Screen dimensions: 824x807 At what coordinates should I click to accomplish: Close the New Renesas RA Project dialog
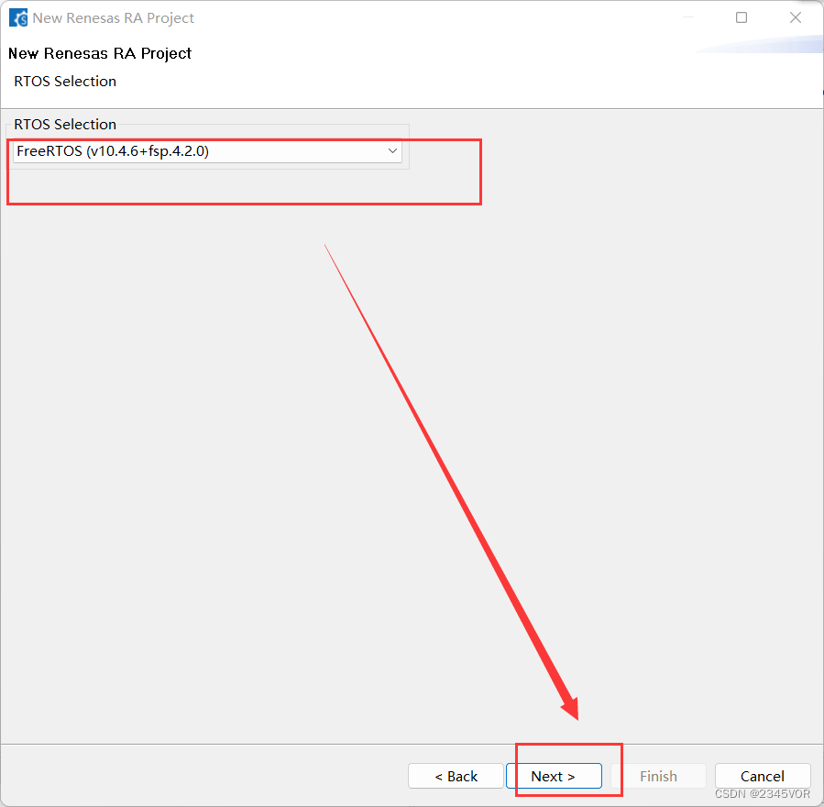pos(795,17)
